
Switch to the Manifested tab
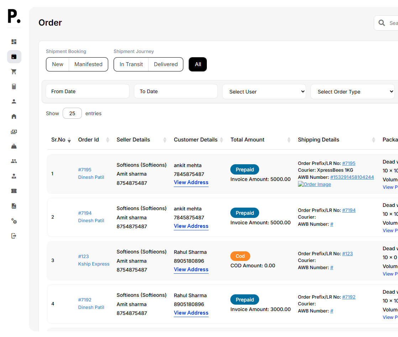tap(88, 64)
